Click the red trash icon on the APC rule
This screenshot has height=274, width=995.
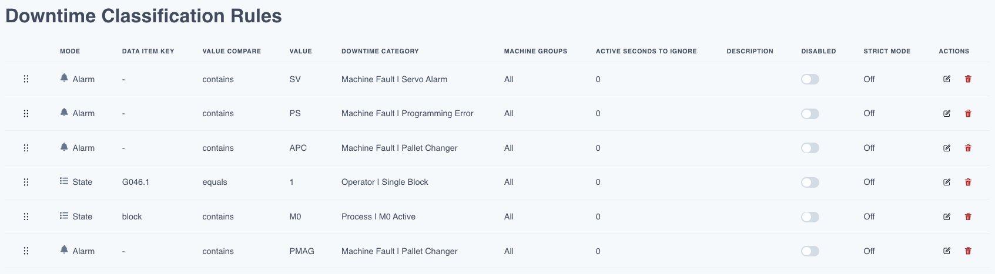coord(968,148)
